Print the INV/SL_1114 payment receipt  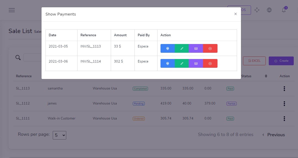[x=167, y=63]
